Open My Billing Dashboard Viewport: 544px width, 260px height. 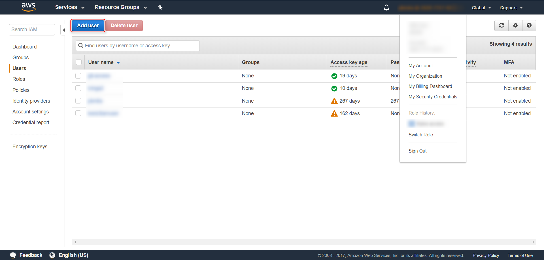pos(430,86)
